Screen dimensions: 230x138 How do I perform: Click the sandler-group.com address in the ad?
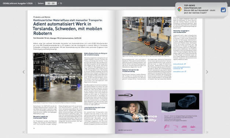[125, 130]
